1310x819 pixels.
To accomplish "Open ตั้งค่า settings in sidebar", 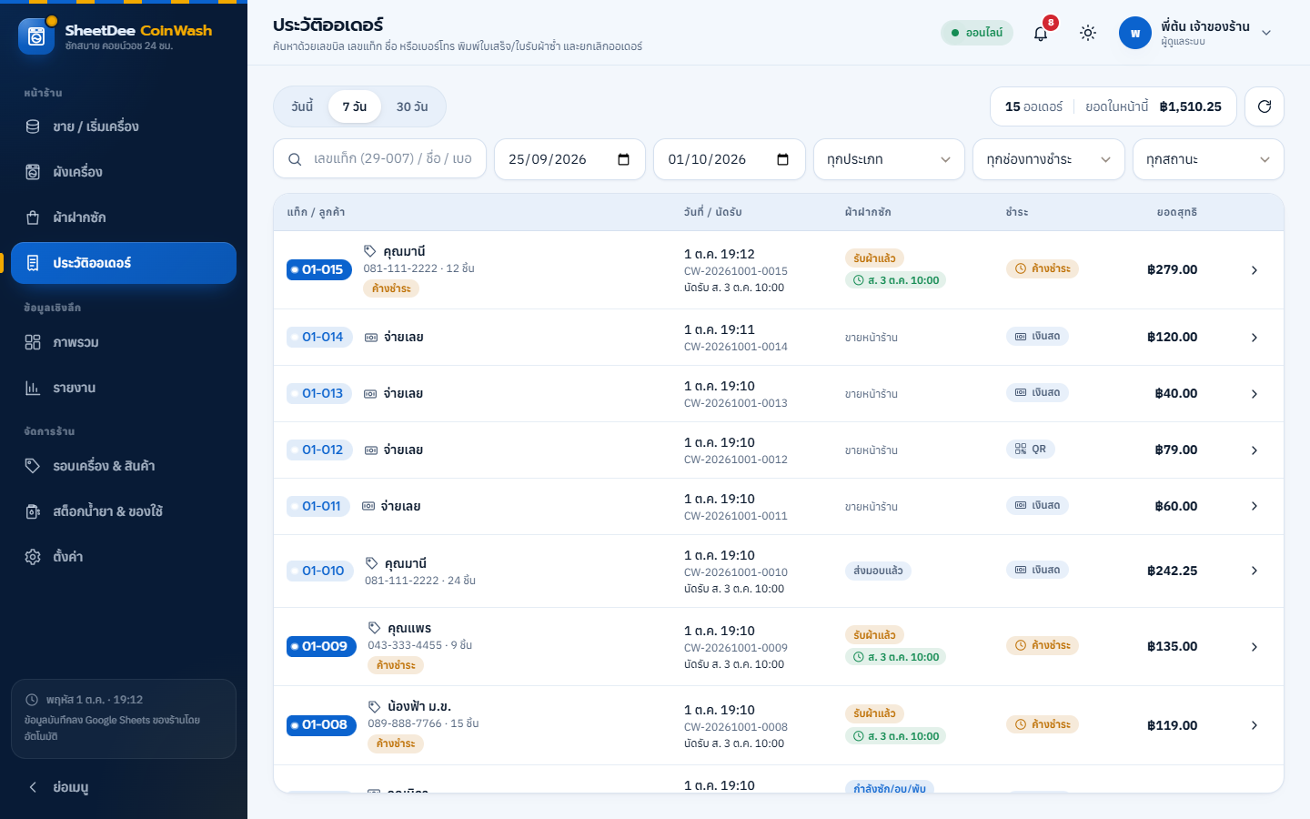I will tap(124, 557).
